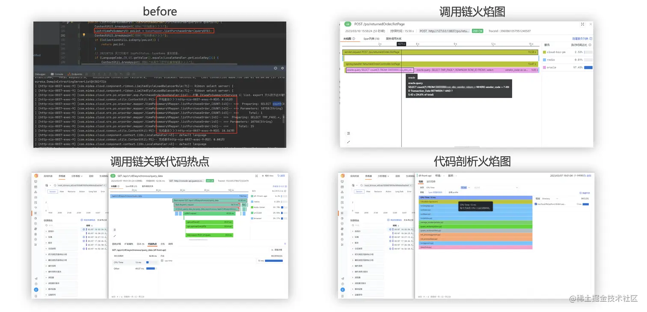Click 返回 link at top of 代码剖析火焰图

(587, 175)
